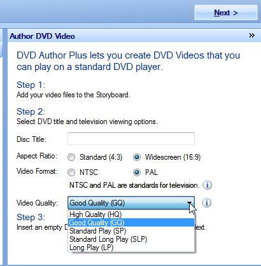Set video format to NTSC
261x266 pixels.
(71, 172)
